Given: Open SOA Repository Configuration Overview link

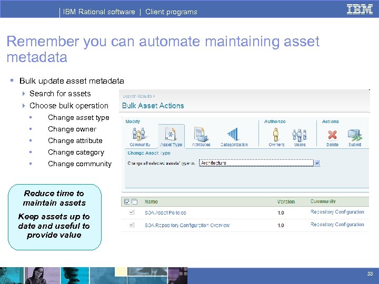Looking at the screenshot, I should coord(187,225).
